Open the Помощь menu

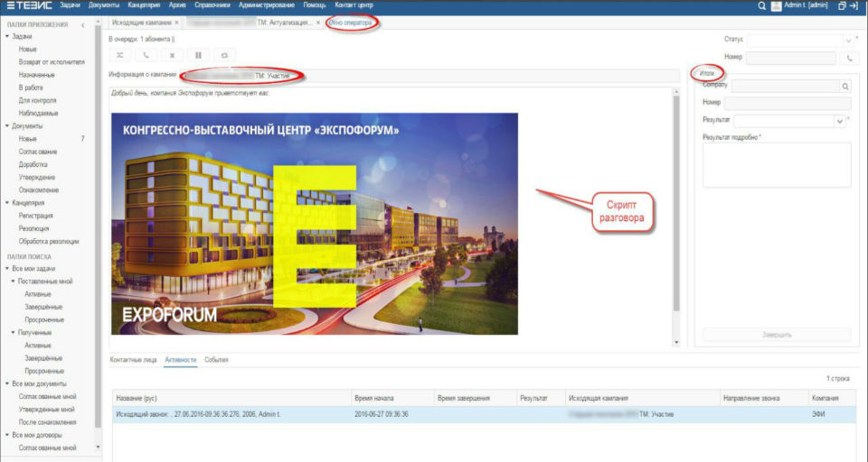[315, 5]
